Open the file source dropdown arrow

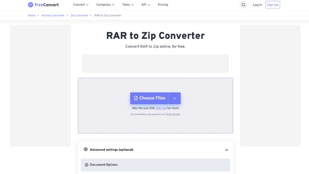click(175, 98)
